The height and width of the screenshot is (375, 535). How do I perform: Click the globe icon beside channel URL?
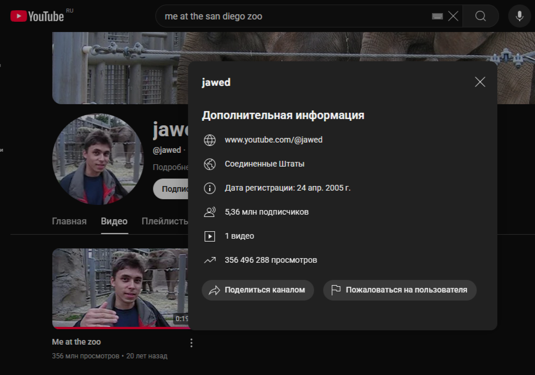pos(210,140)
